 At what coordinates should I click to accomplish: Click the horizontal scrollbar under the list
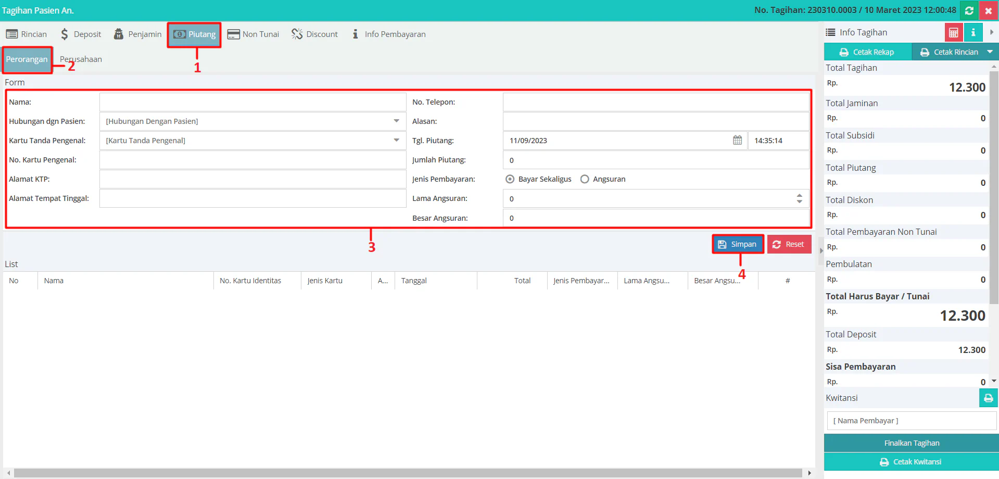[408, 473]
